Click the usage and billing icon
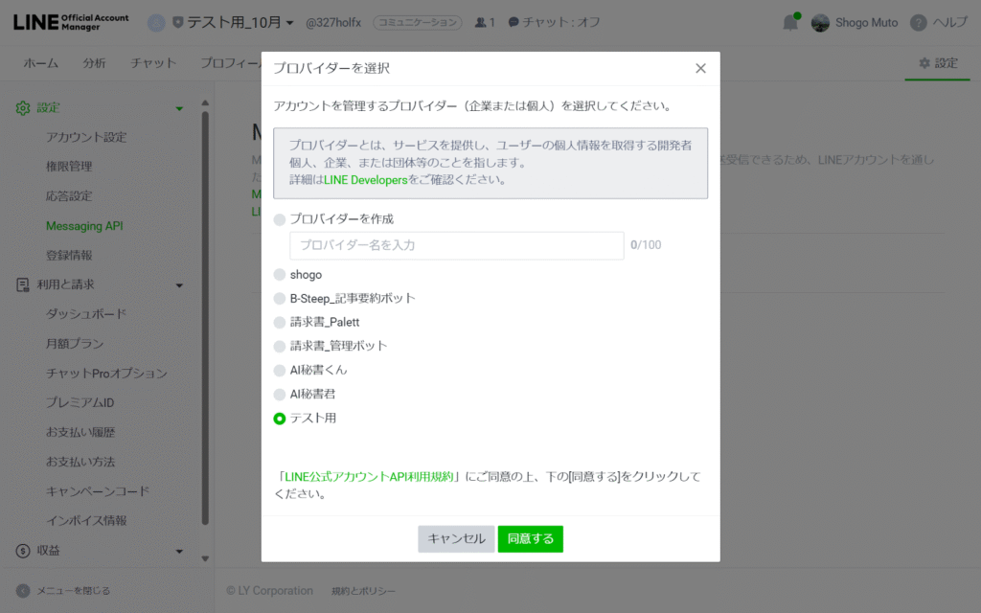This screenshot has height=613, width=981. pyautogui.click(x=23, y=284)
